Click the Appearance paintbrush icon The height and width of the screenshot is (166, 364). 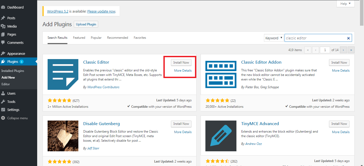point(3,53)
